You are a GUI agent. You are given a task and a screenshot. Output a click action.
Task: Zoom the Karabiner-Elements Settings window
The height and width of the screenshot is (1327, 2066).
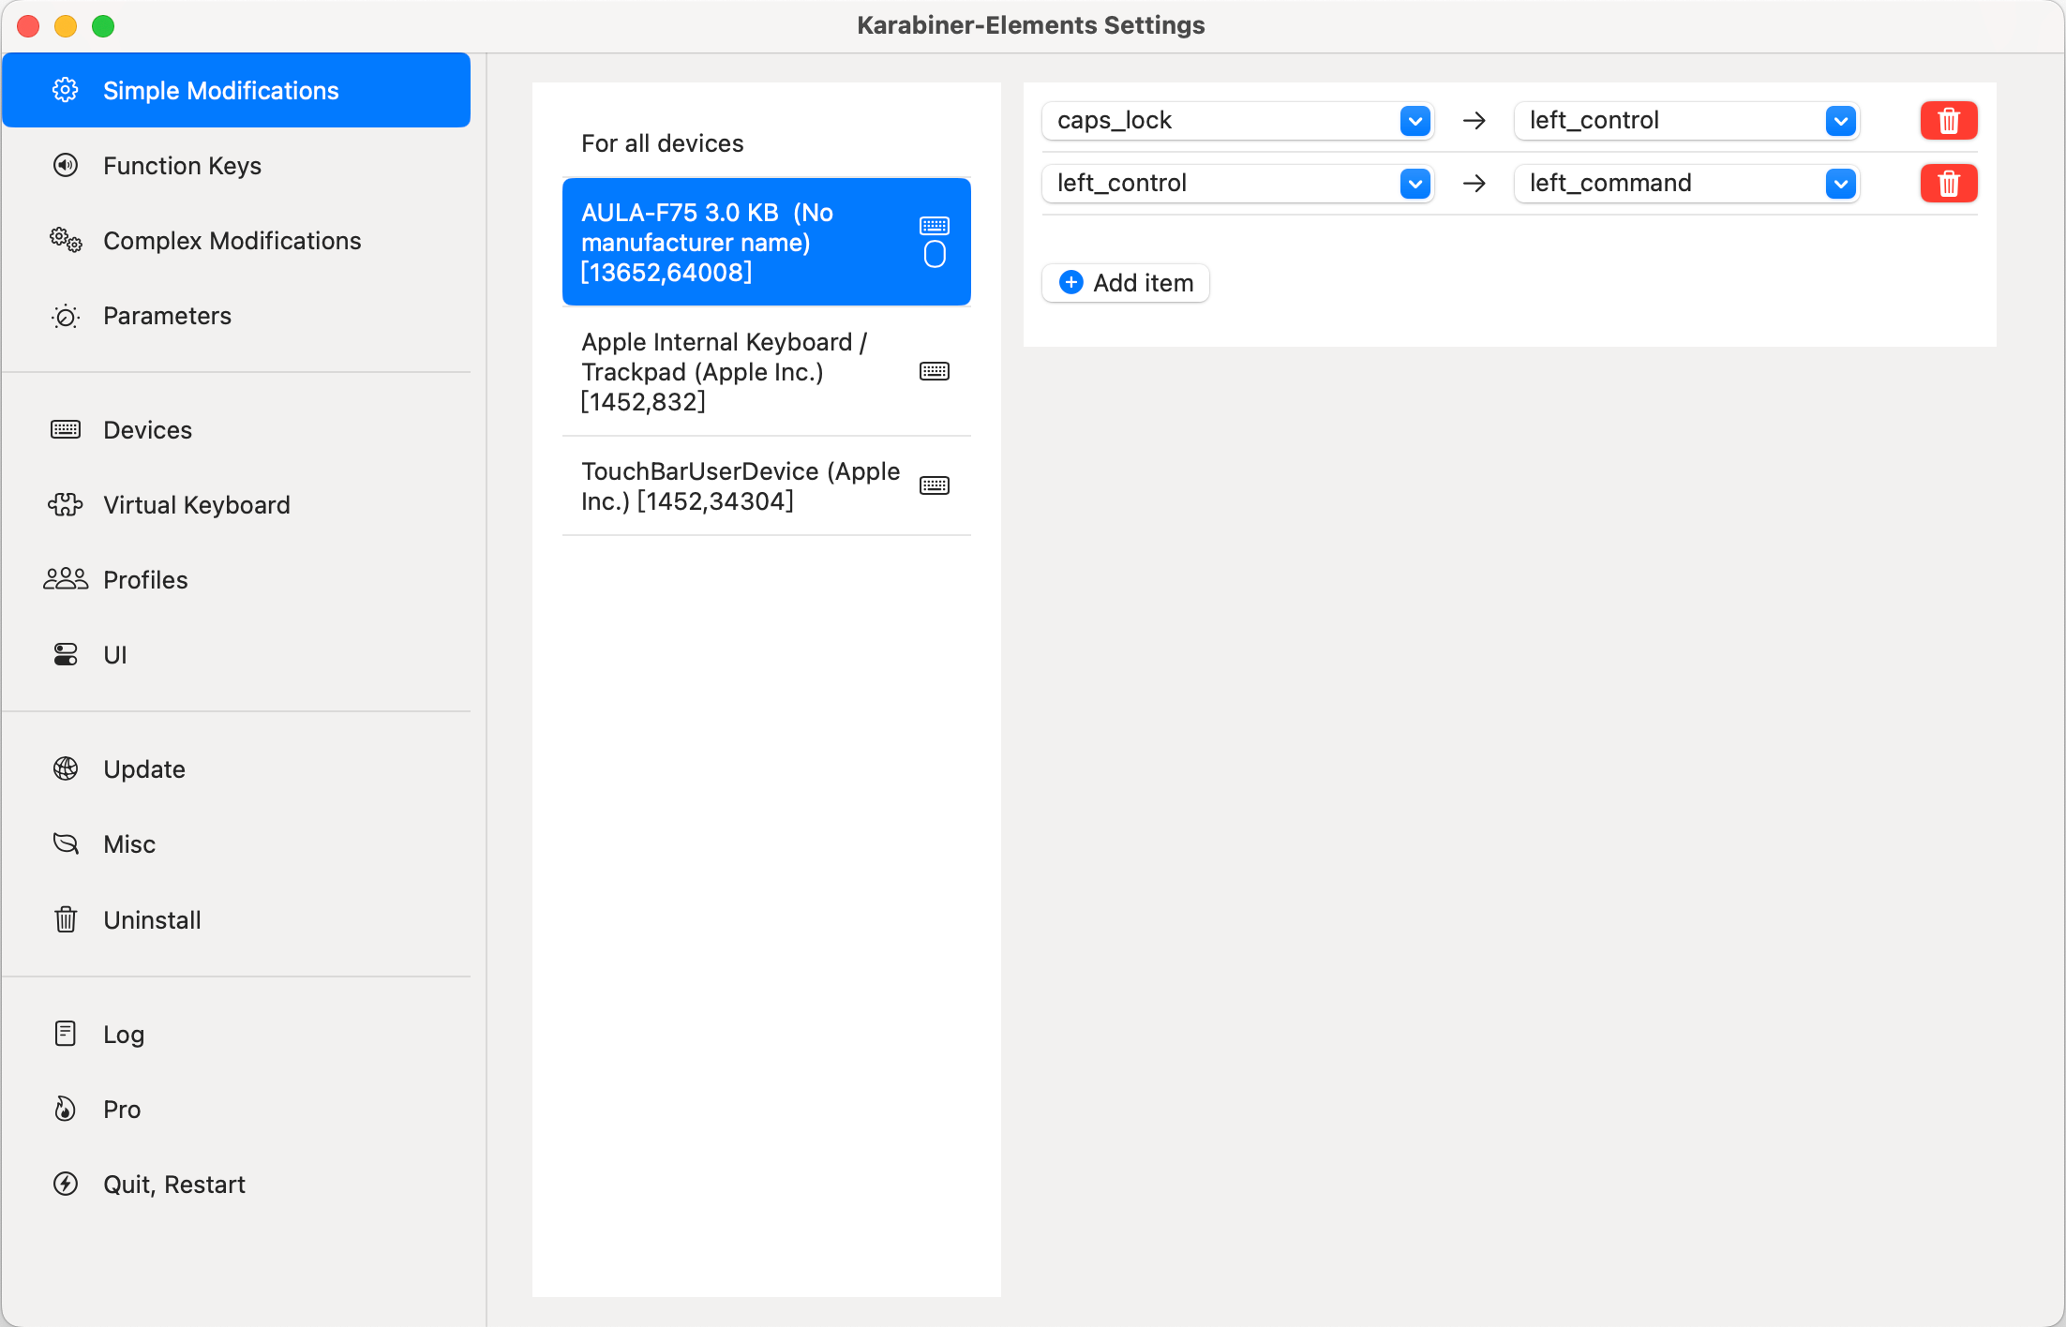103,25
